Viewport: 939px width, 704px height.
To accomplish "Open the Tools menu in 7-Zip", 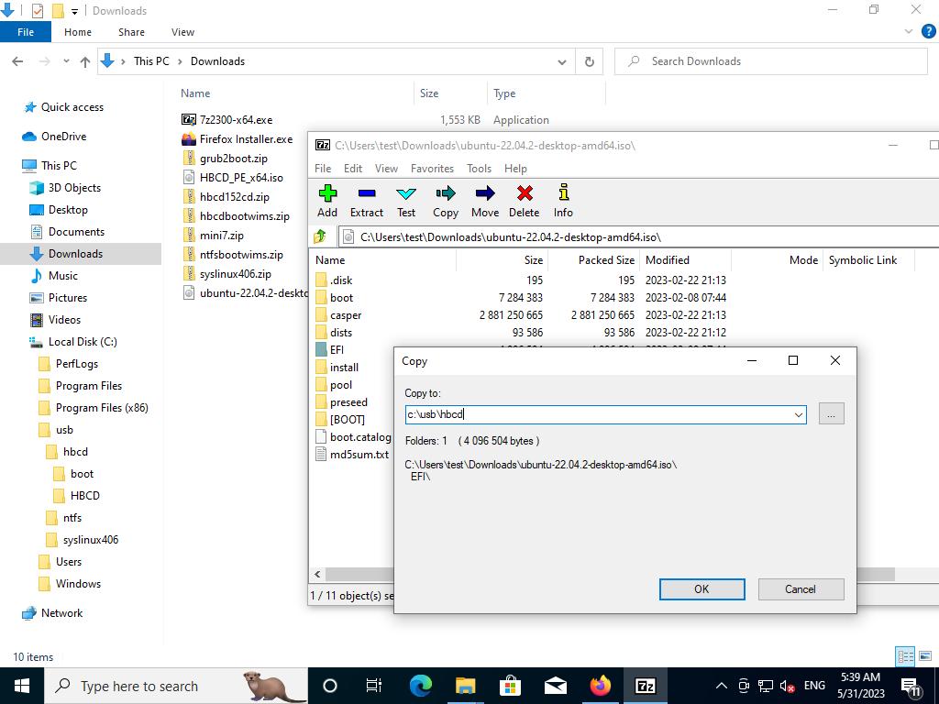I will pos(479,169).
